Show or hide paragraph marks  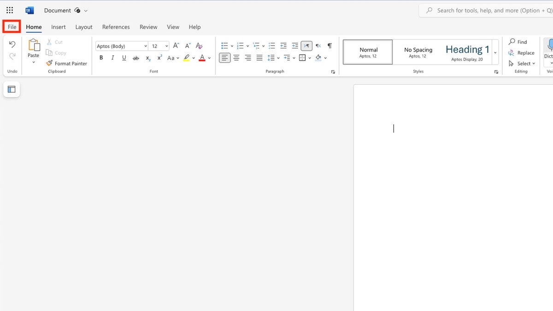point(329,46)
